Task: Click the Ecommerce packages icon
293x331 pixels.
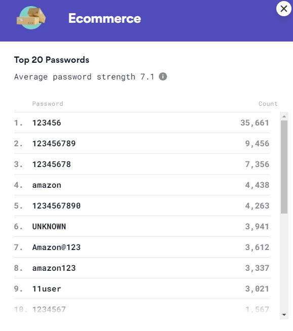Action: 31,18
